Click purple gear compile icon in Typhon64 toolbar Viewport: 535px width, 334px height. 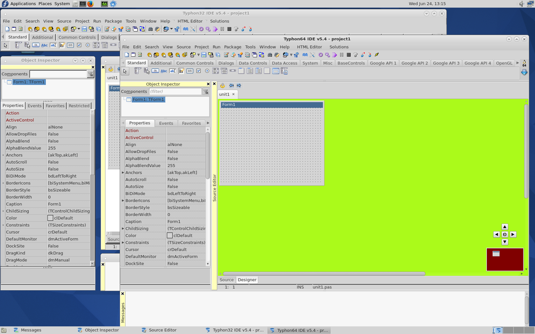[x=321, y=55]
